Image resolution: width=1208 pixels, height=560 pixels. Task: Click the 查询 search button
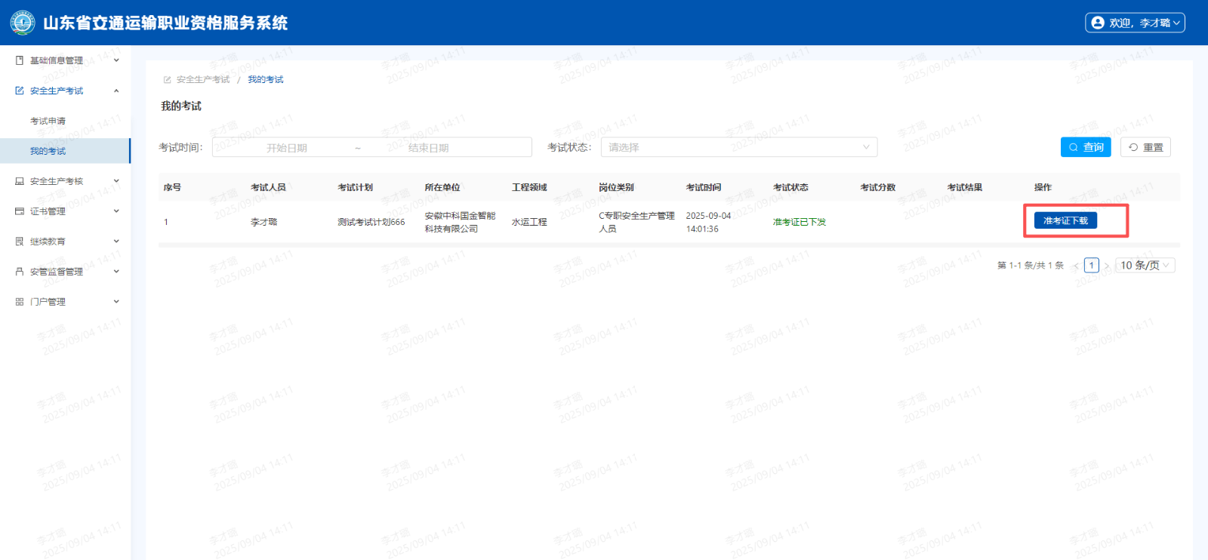[1086, 147]
